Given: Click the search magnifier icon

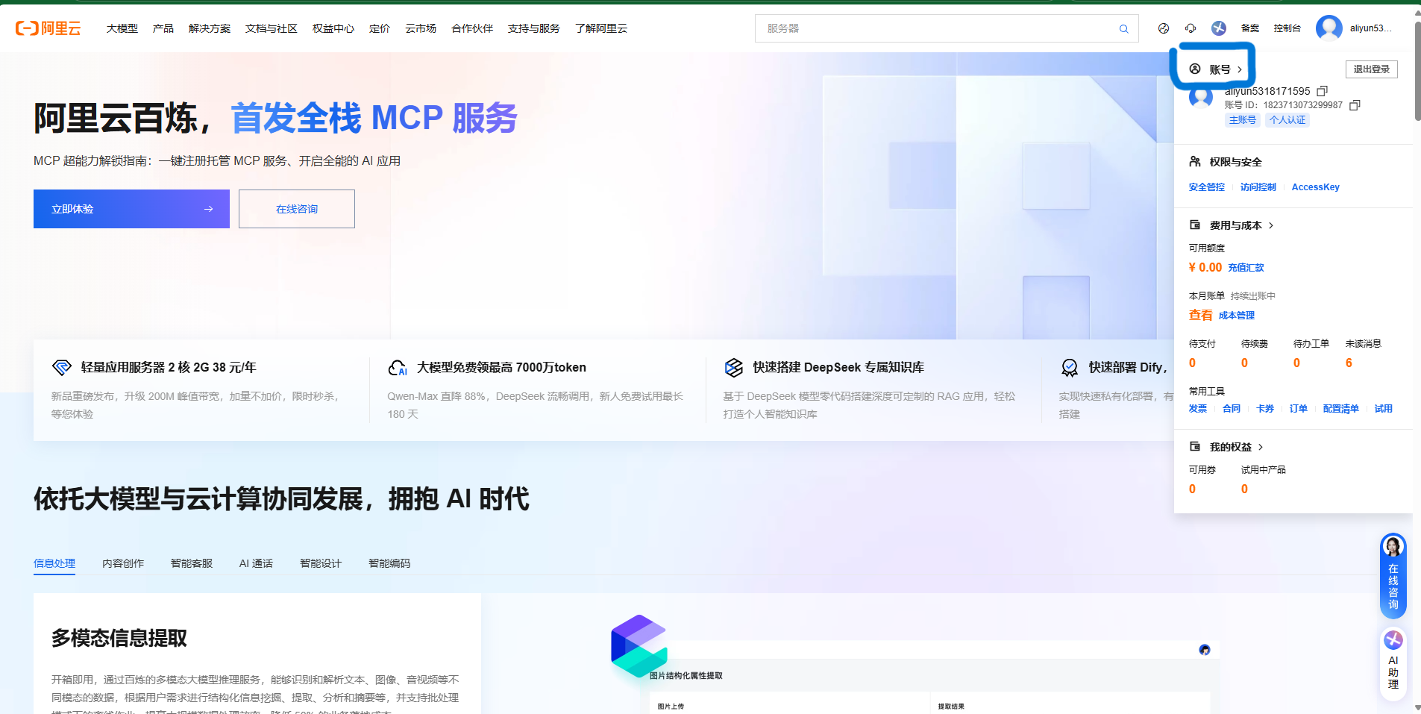Looking at the screenshot, I should [x=1123, y=29].
